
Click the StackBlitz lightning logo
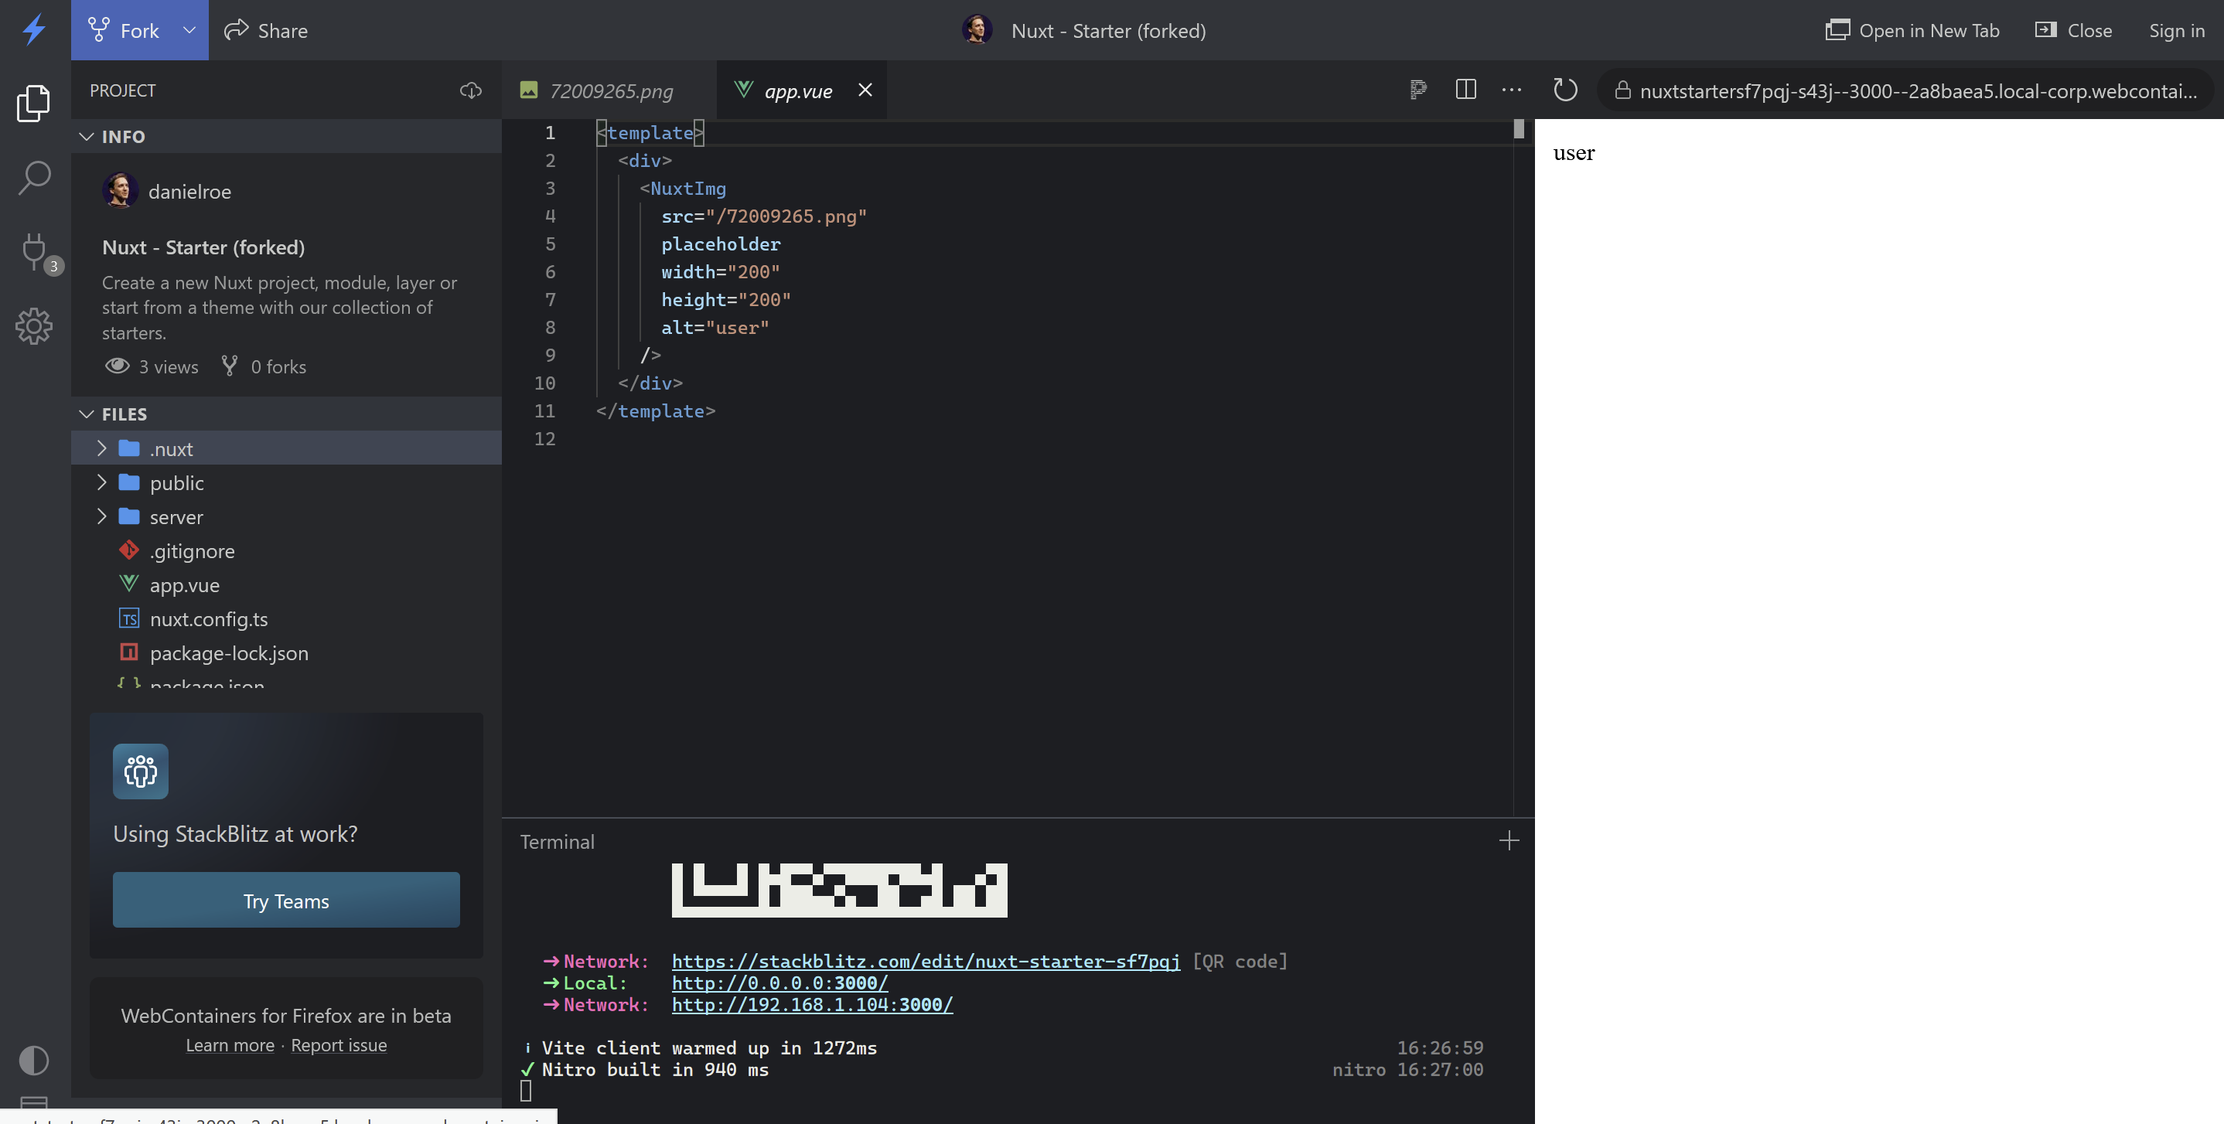[32, 29]
